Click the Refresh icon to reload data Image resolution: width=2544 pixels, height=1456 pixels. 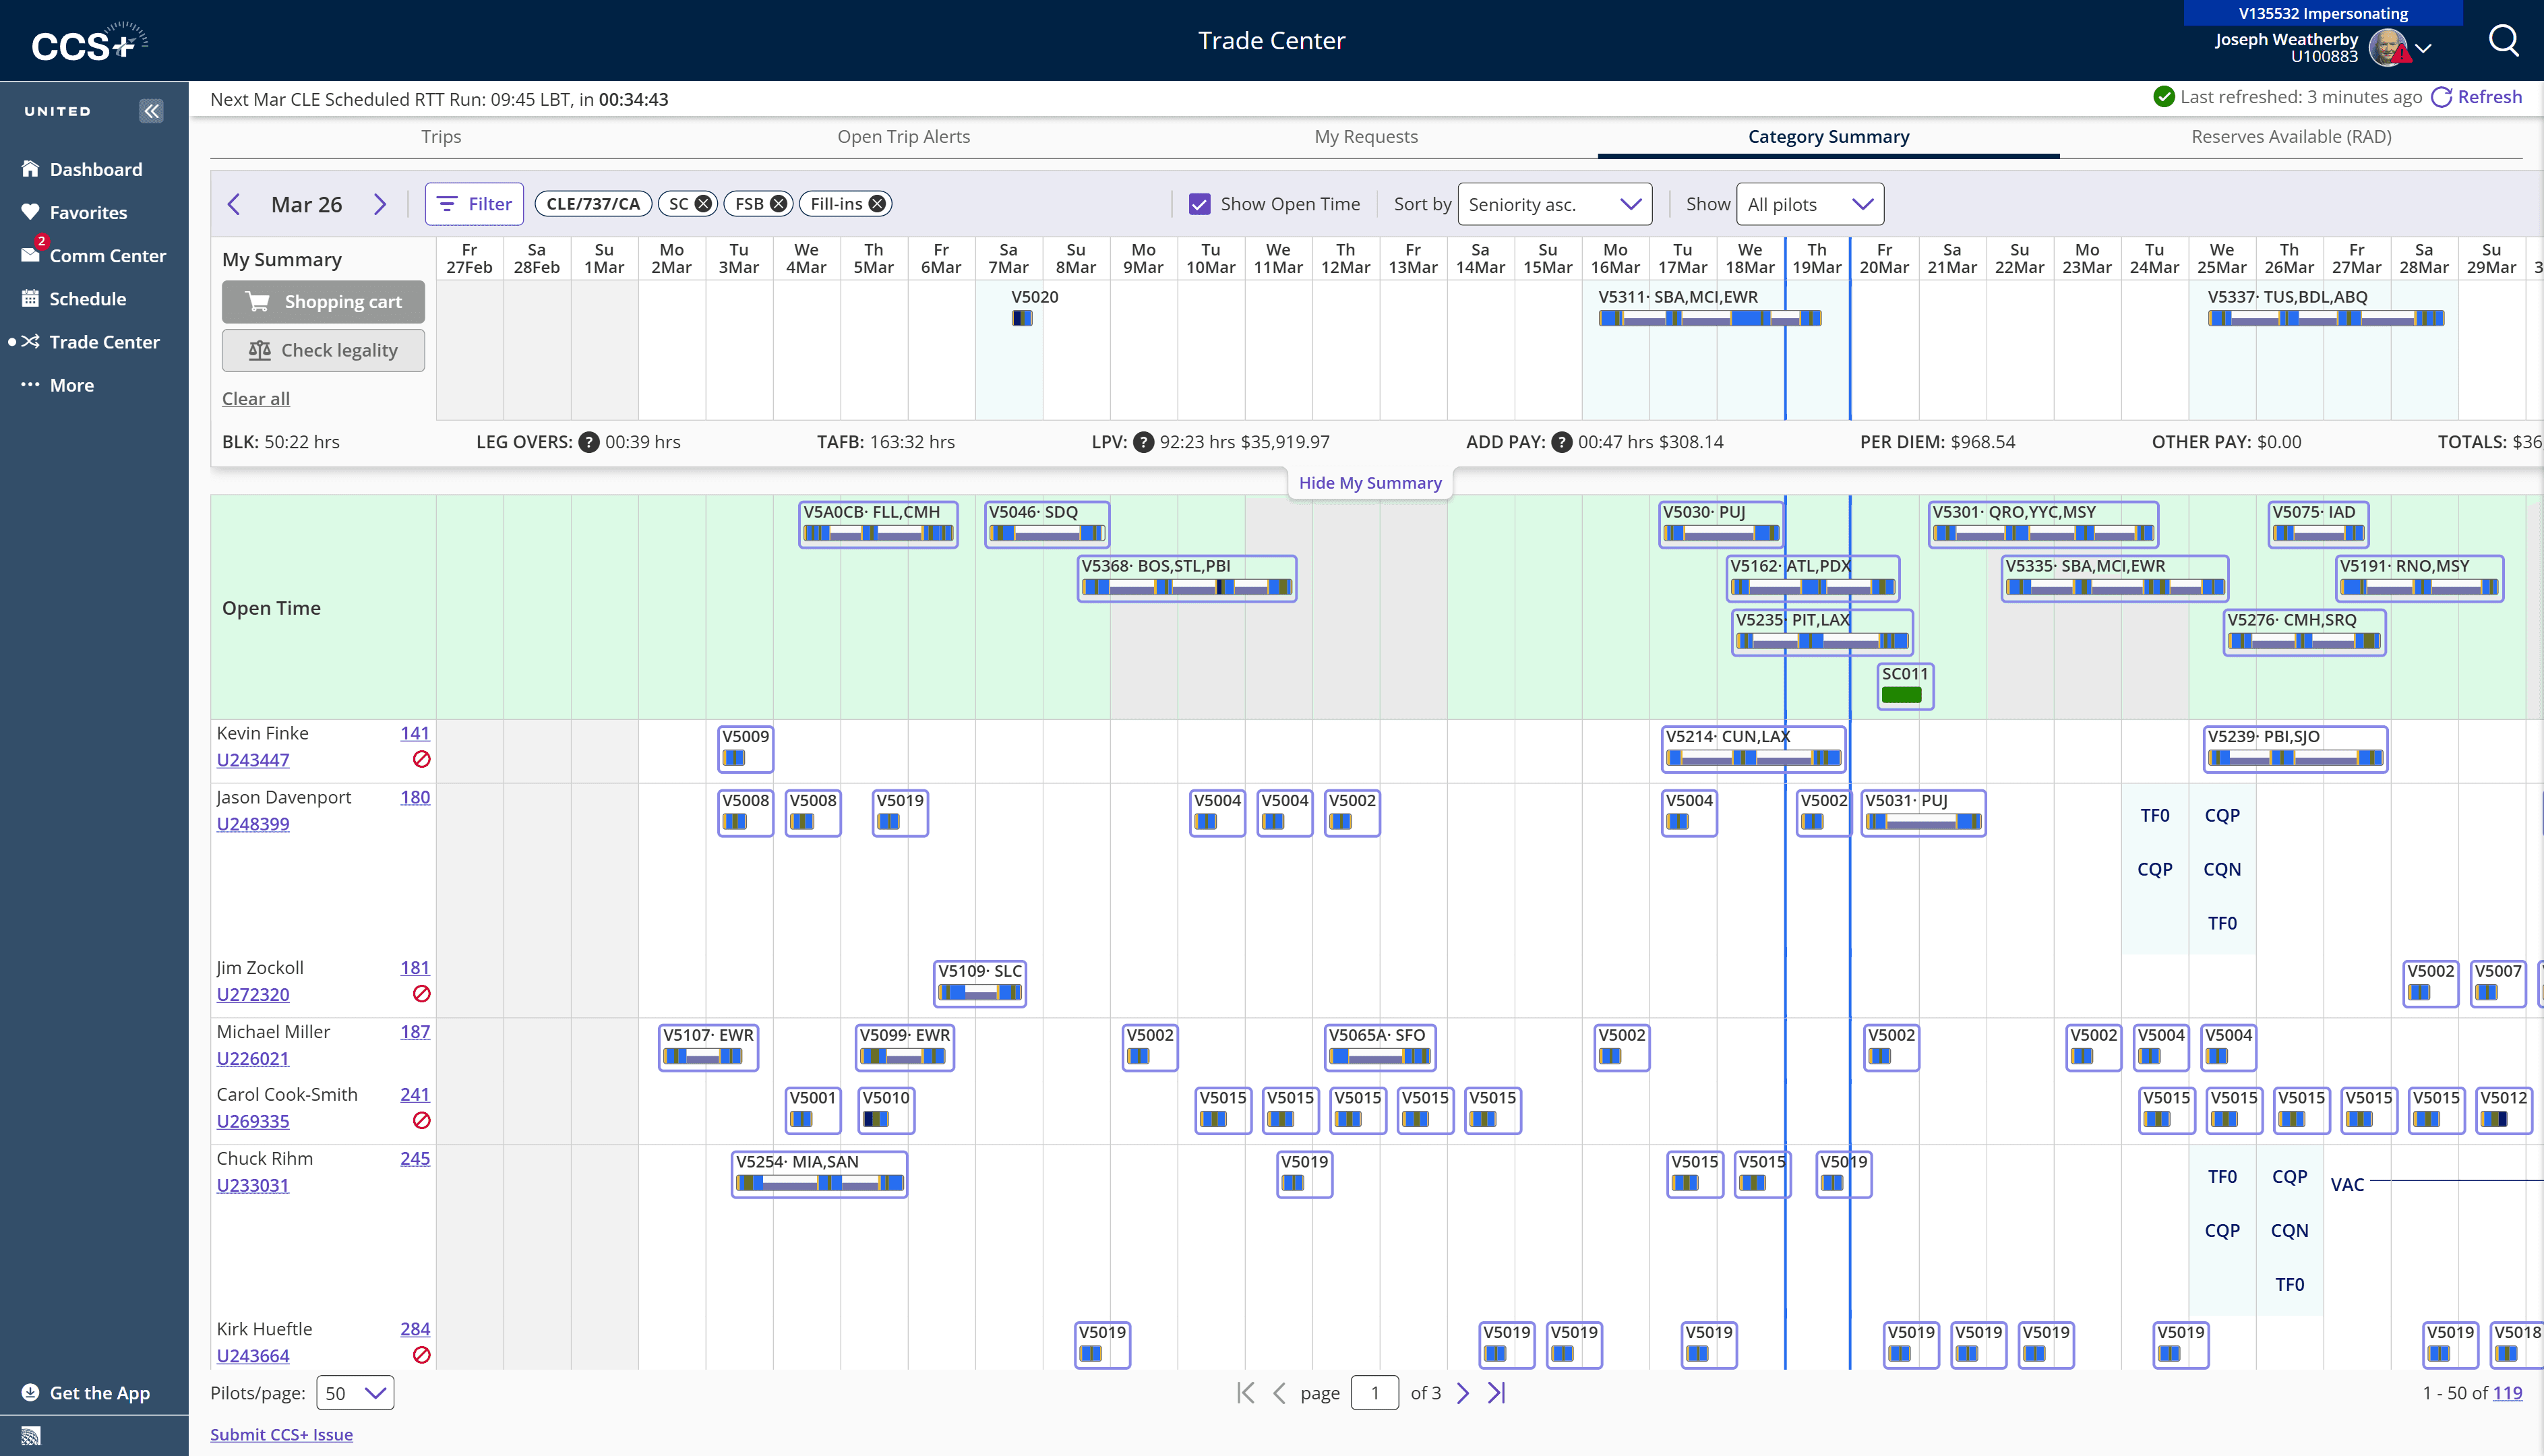[x=2442, y=97]
